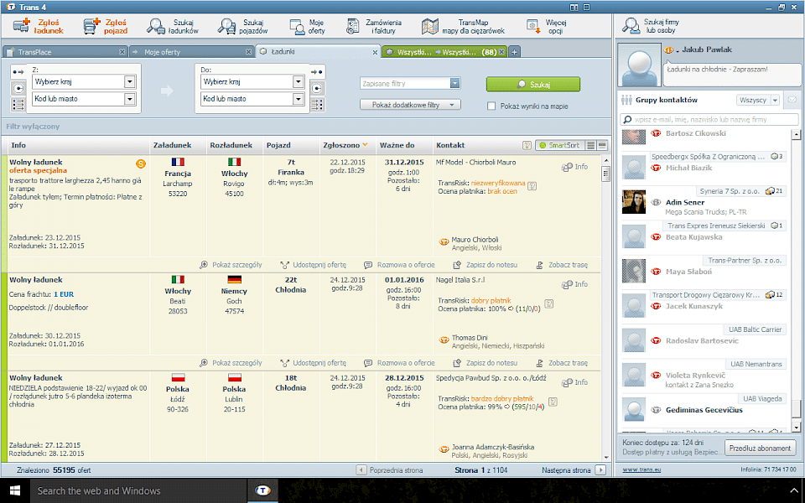Screen dimensions: 805x503
Task: Click the help question icon beside SmartSort
Action: (527, 145)
